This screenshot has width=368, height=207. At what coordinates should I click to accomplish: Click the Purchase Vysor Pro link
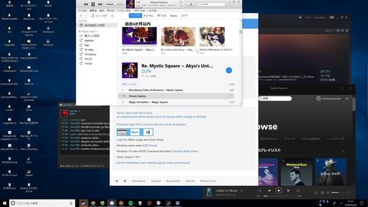click(x=151, y=124)
